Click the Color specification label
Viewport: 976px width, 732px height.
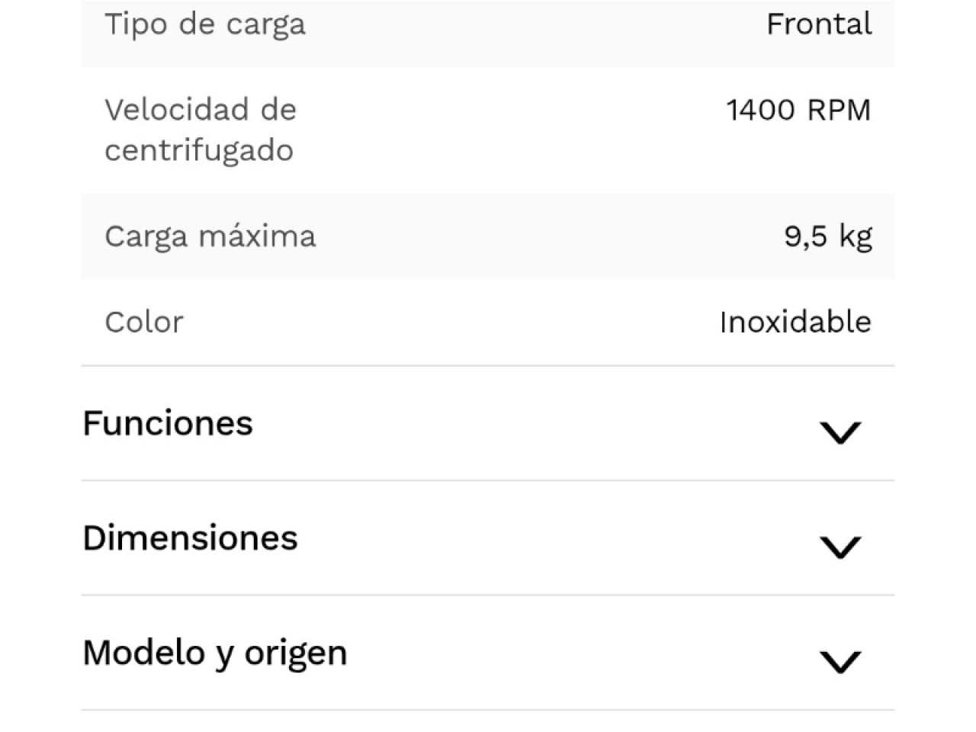pyautogui.click(x=144, y=322)
